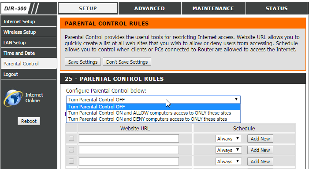Click the Internet Online globe icon
The width and height of the screenshot is (309, 169).
tap(13, 98)
